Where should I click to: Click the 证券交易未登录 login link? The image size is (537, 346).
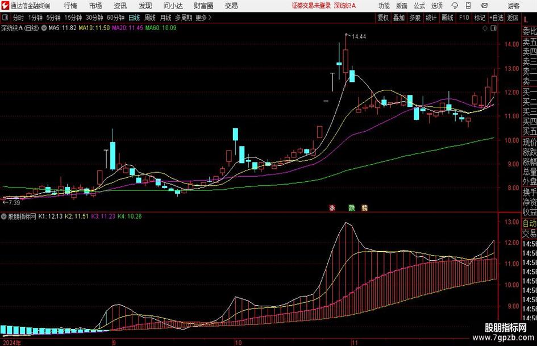[311, 6]
